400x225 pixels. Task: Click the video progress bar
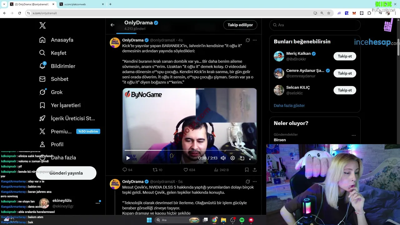190,151
